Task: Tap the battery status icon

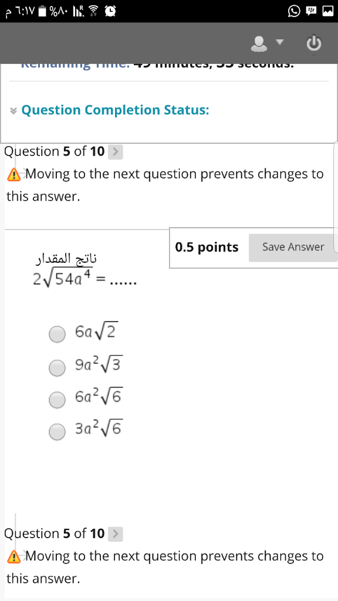Action: [x=43, y=12]
